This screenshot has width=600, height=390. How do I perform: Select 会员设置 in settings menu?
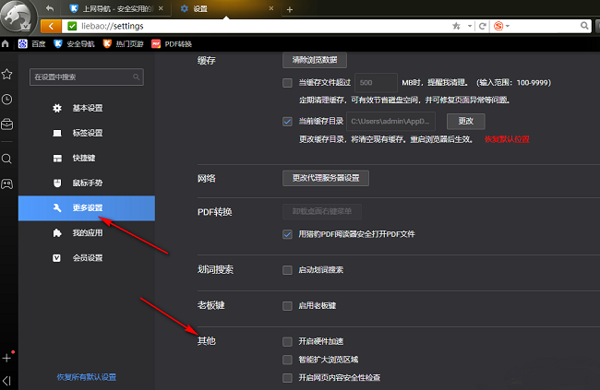pyautogui.click(x=87, y=258)
